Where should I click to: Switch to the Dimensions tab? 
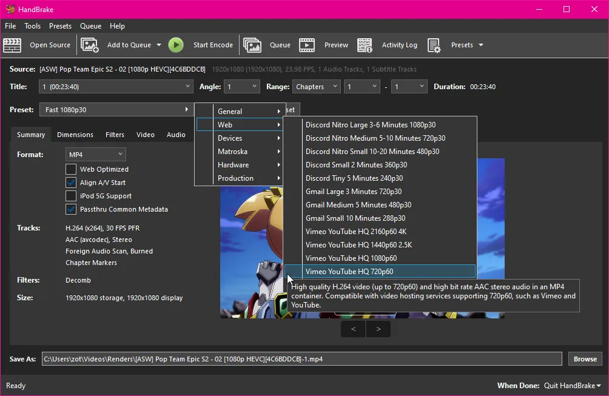[x=75, y=134]
